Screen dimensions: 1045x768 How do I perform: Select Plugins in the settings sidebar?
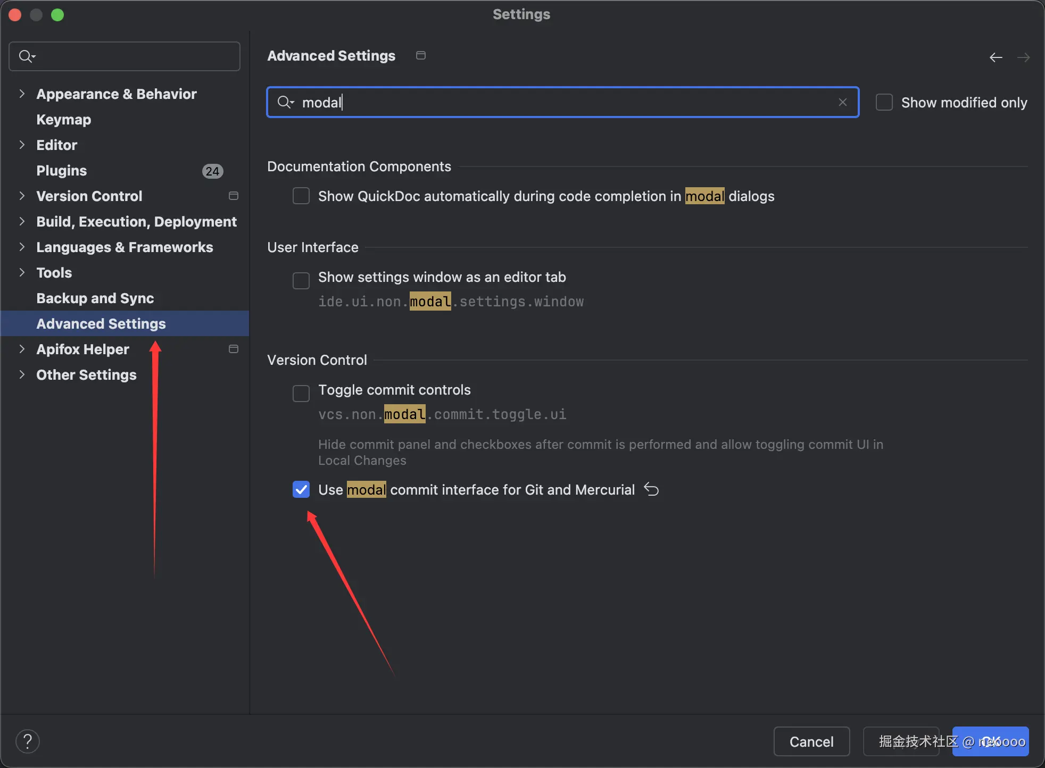click(x=61, y=171)
